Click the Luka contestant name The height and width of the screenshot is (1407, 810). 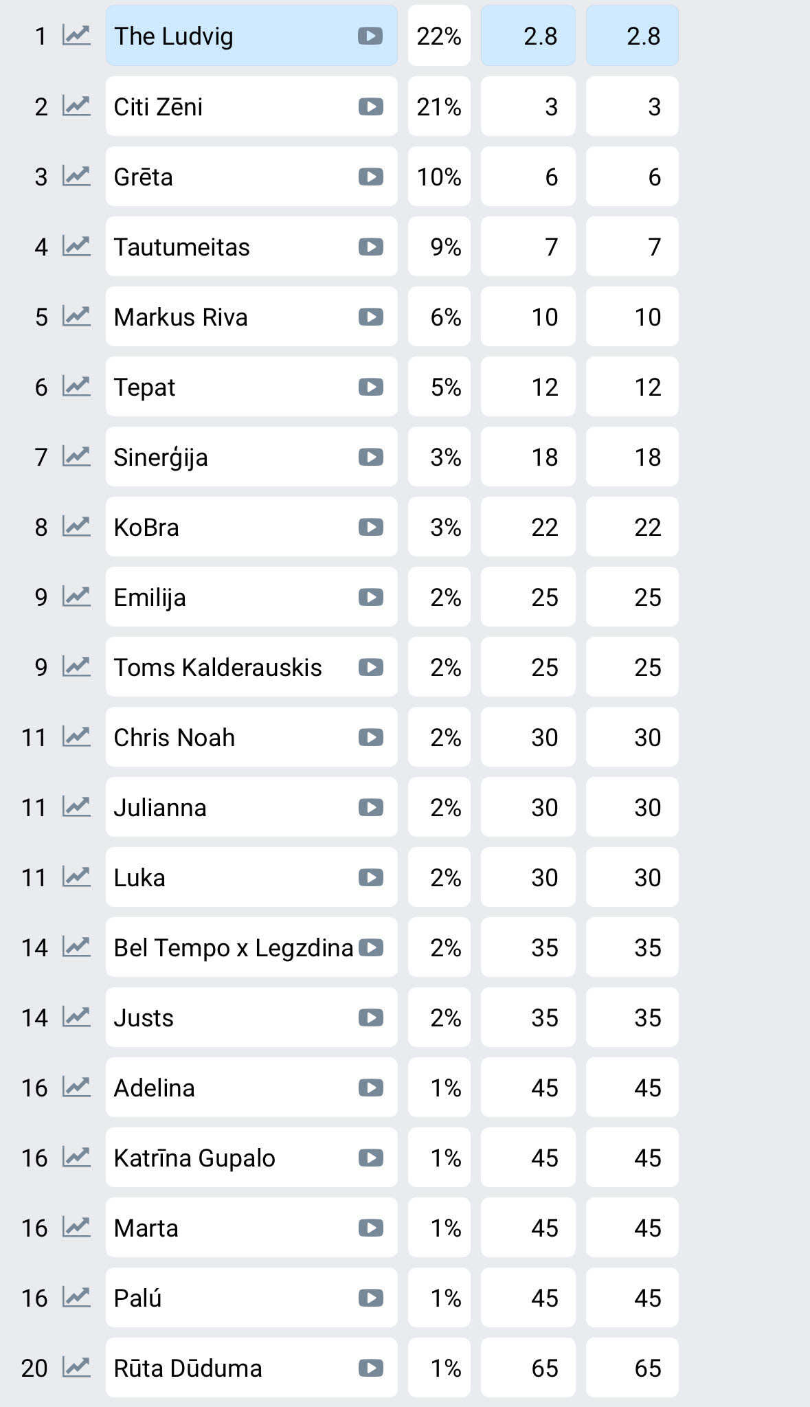pos(139,877)
